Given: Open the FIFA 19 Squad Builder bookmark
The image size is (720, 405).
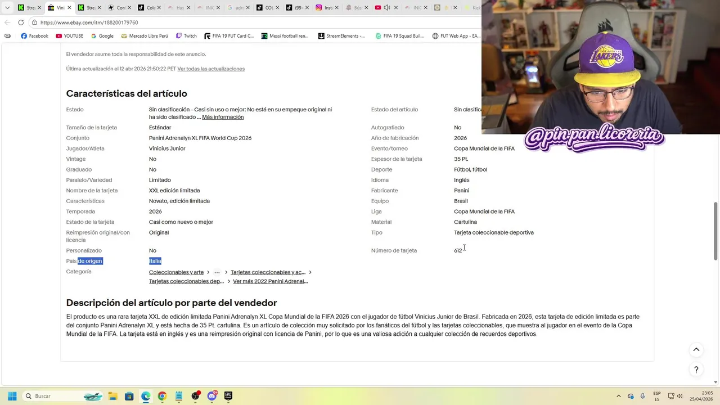Looking at the screenshot, I should [399, 36].
